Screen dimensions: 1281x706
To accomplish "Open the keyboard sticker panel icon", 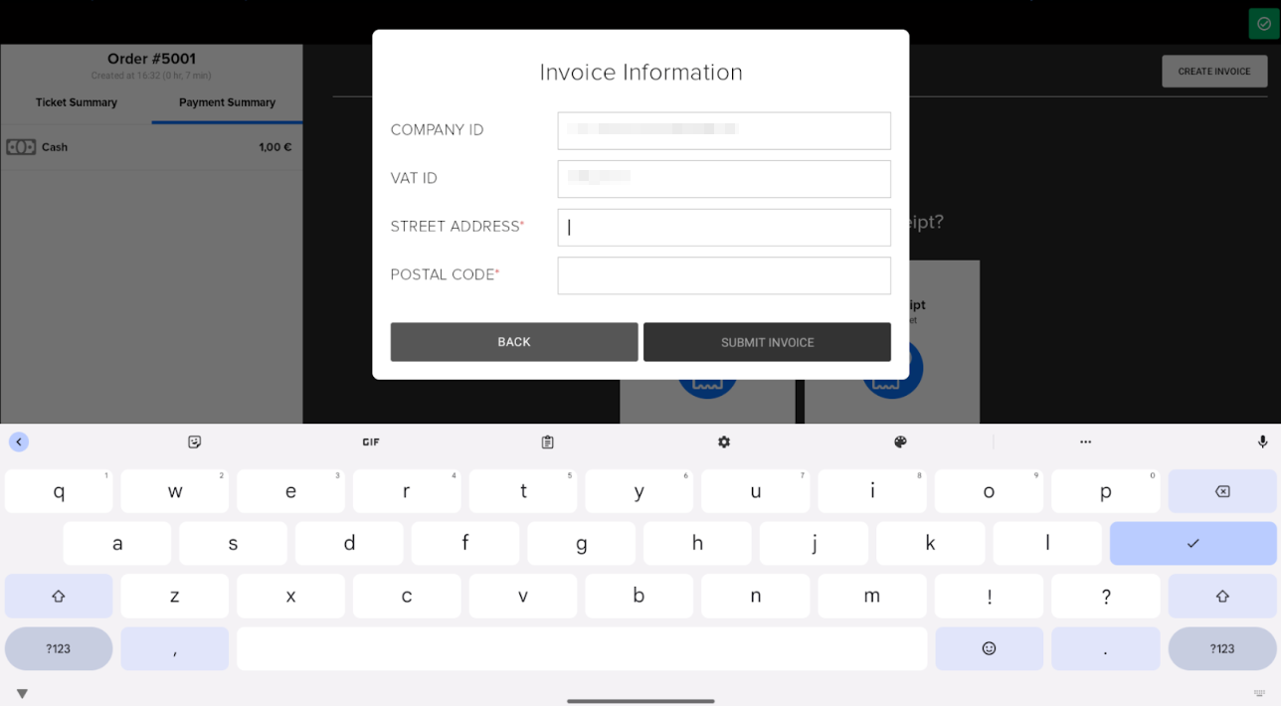I will (195, 441).
